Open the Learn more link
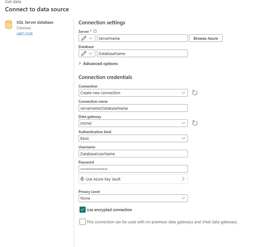Image resolution: width=272 pixels, height=247 pixels. [24, 33]
